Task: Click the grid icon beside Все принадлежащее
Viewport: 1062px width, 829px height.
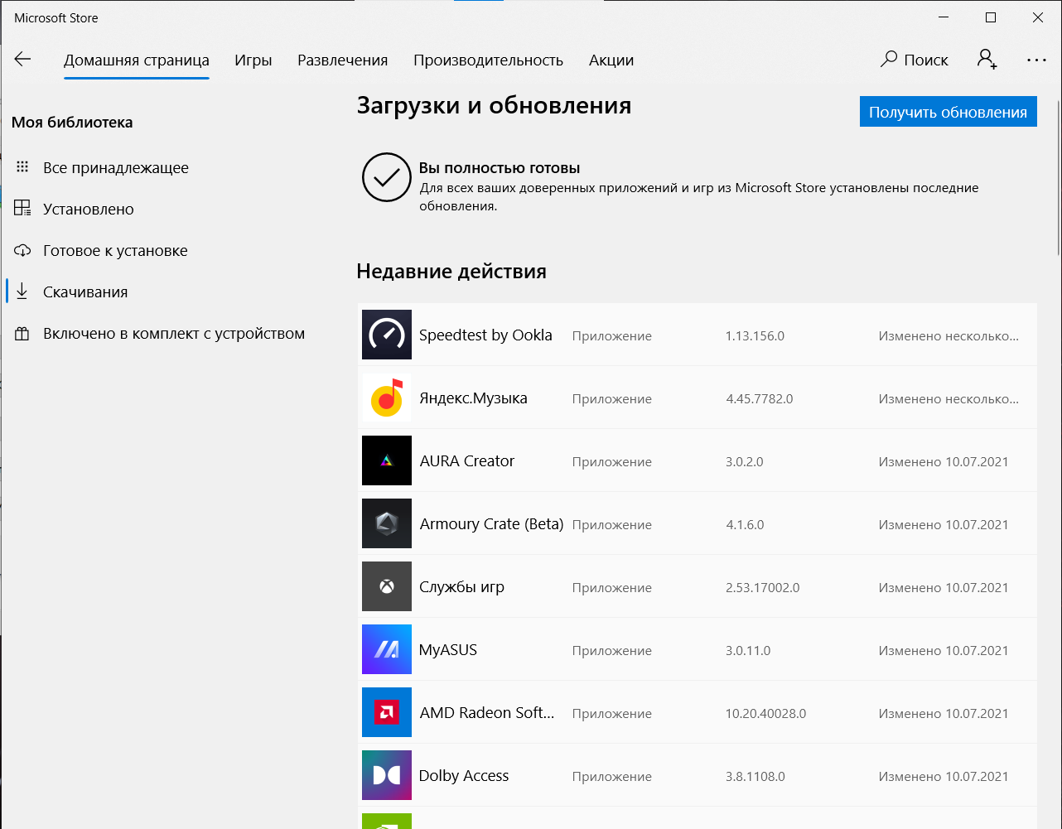Action: [x=22, y=167]
